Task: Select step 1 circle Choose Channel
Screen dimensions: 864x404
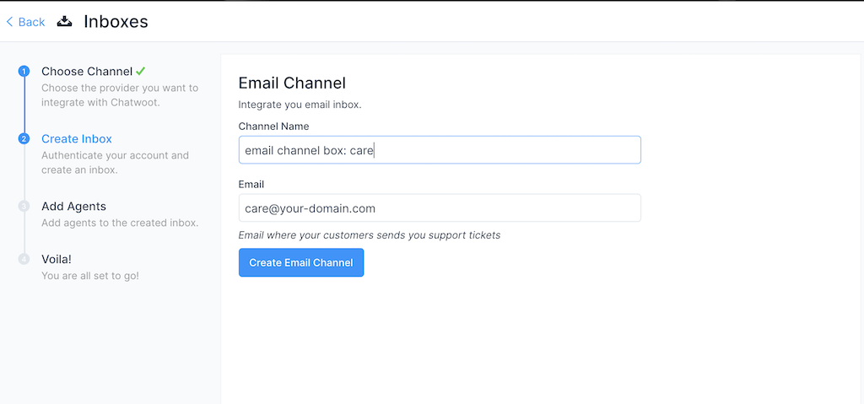Action: click(24, 71)
